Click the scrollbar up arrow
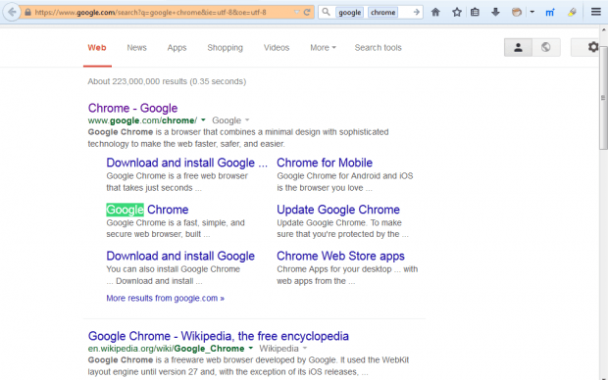This screenshot has width=608, height=380. 603,29
